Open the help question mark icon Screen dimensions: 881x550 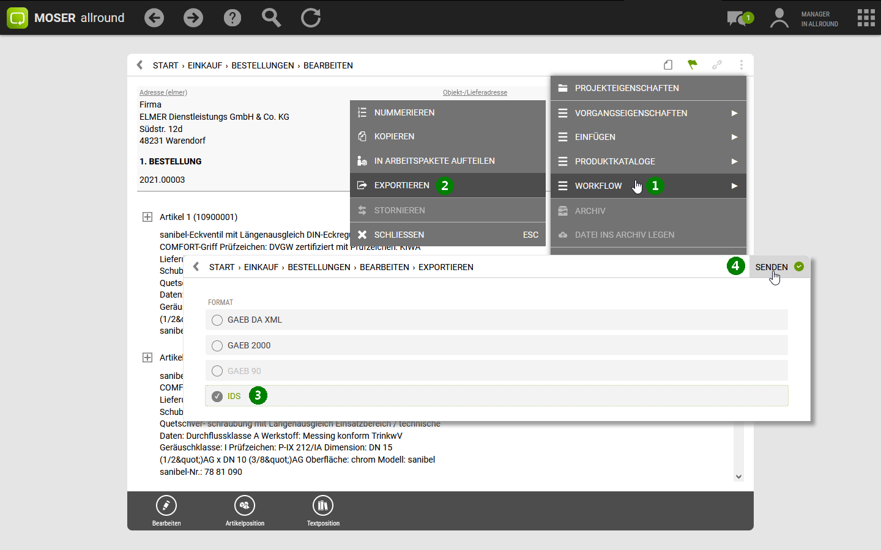[x=232, y=18]
